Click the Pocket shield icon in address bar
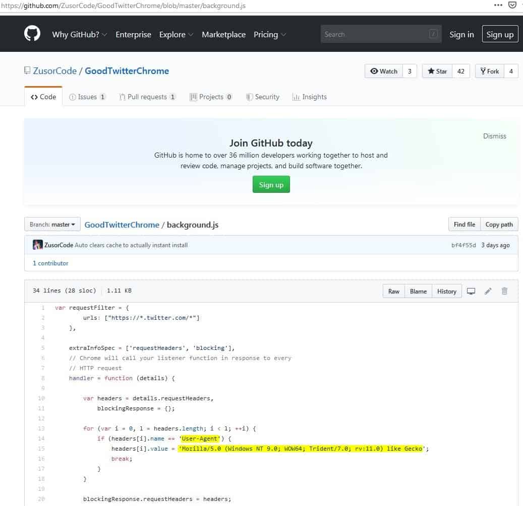 (x=513, y=5)
